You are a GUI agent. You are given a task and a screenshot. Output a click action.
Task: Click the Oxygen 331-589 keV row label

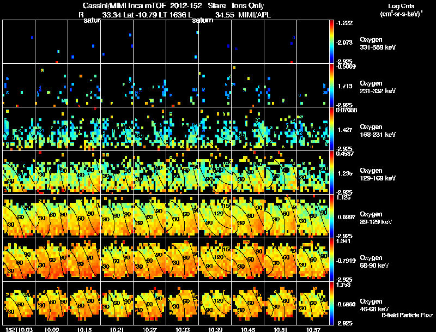pyautogui.click(x=378, y=44)
